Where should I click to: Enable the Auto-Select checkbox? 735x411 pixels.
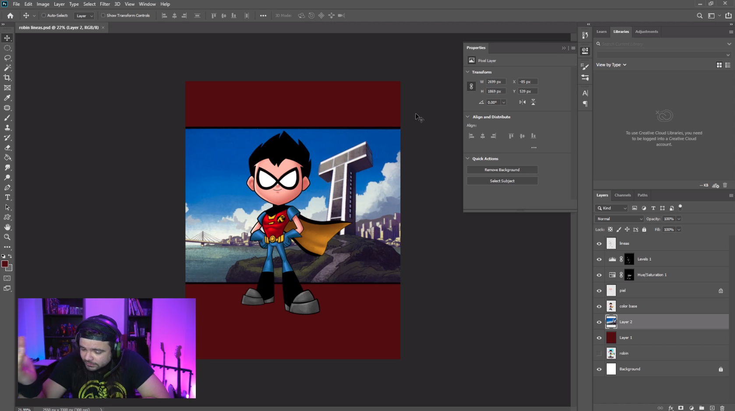(43, 15)
